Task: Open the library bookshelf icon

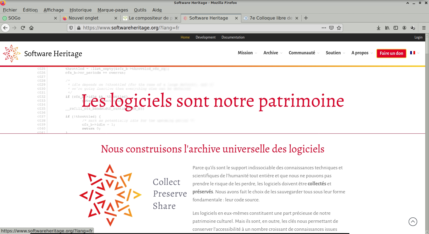Action: [387, 28]
